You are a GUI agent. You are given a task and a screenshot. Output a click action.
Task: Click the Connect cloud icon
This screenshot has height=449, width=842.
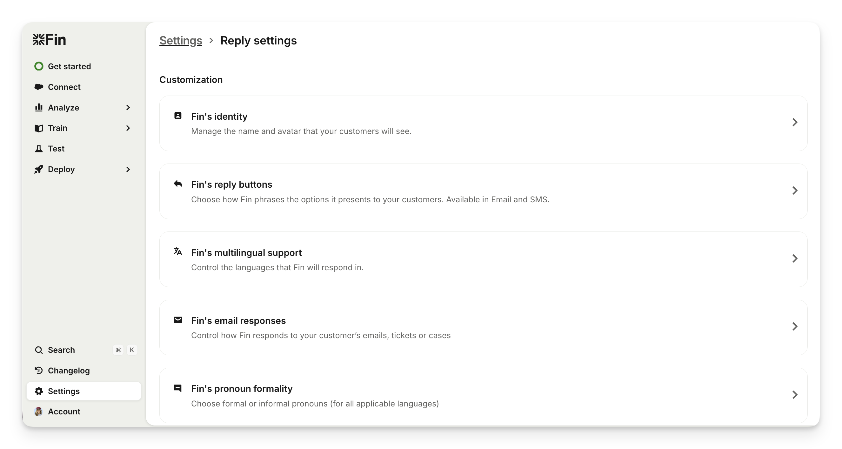[x=38, y=87]
